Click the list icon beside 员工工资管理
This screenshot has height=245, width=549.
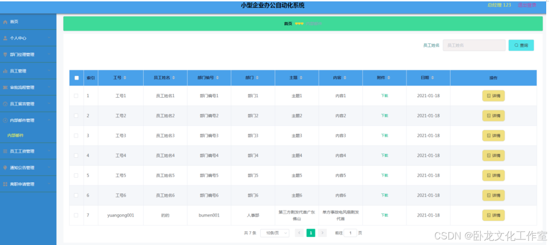tap(5, 151)
